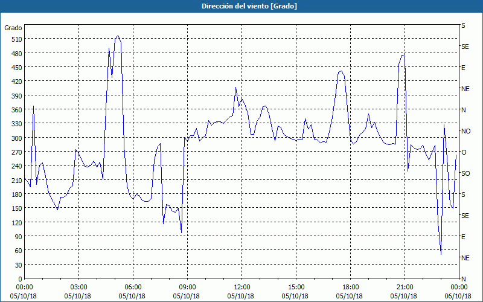The image size is (483, 302).
Task: Click compass label SE beside the 120 gridline
Action: 465,216
